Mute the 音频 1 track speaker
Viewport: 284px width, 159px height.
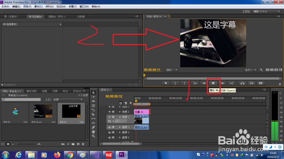tap(109, 127)
